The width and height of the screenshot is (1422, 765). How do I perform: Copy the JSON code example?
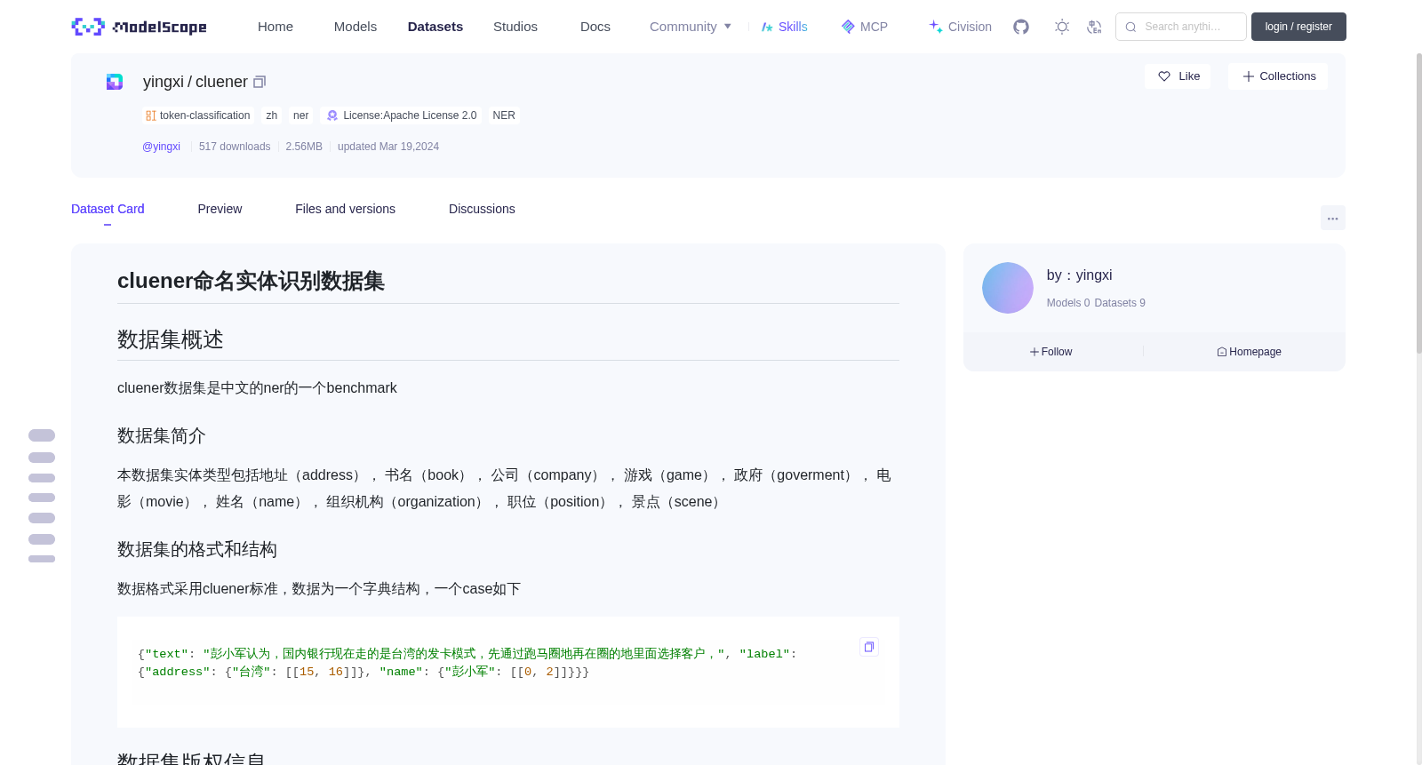(869, 647)
